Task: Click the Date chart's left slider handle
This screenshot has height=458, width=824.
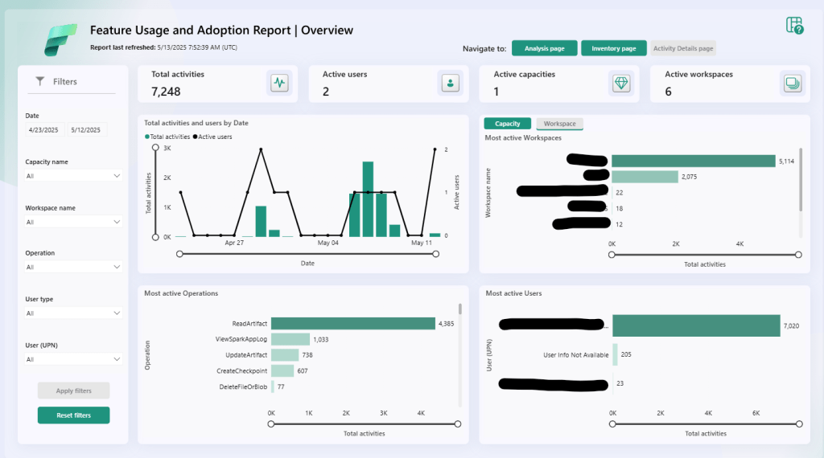Action: tap(179, 254)
